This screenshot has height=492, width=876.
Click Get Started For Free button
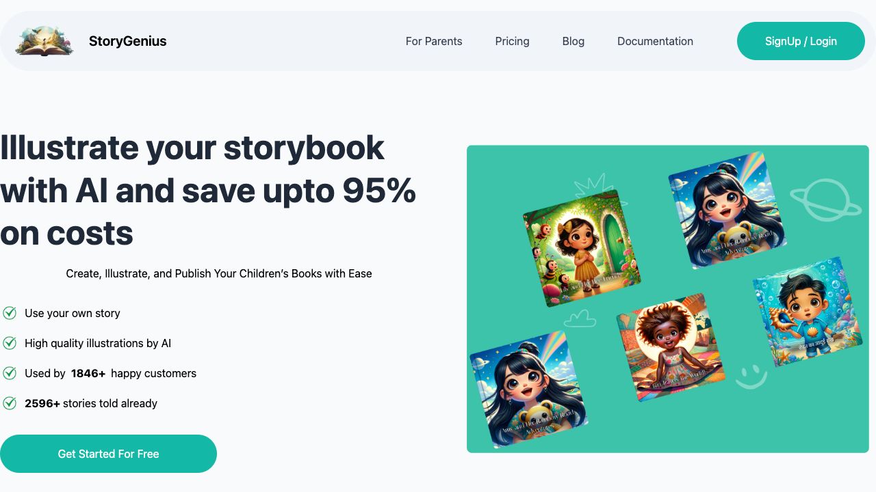(x=108, y=454)
